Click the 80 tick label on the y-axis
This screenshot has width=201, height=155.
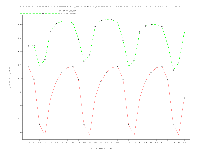pyautogui.click(x=19, y=79)
